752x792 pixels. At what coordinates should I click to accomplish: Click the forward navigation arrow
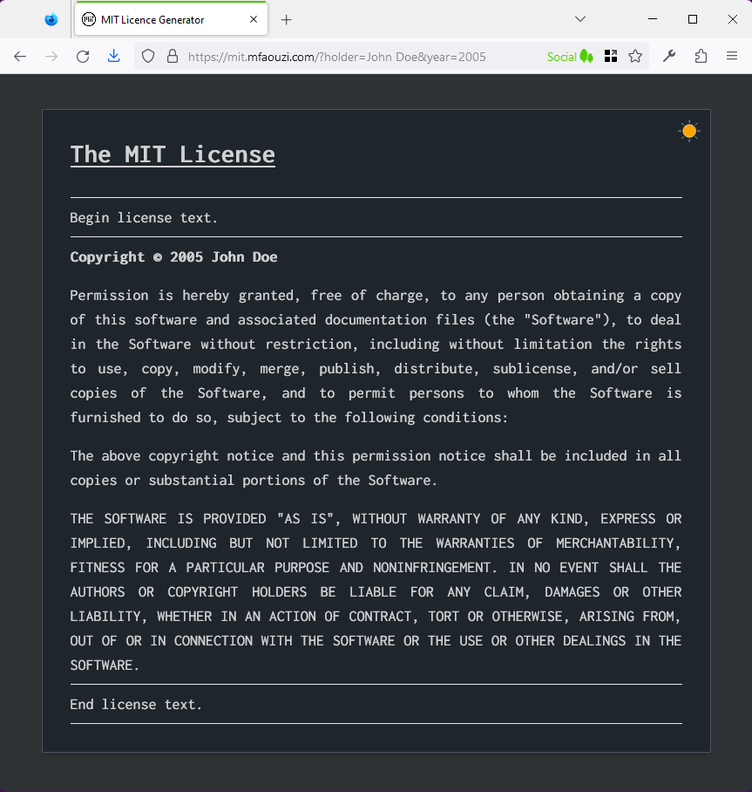coord(51,57)
